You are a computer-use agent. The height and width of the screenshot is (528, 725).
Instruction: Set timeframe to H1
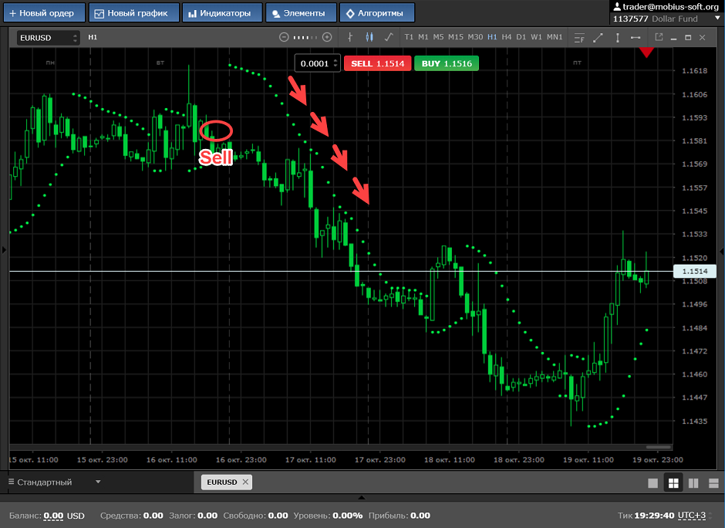(492, 37)
